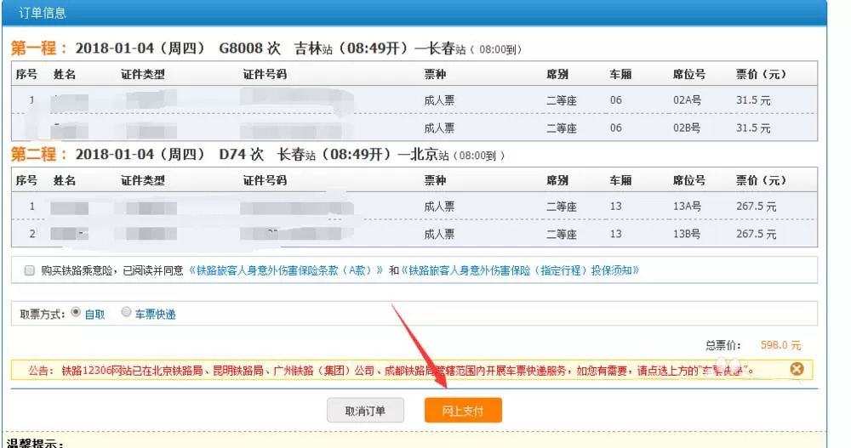
Task: Click the 267.5 元 price for seat 13A
Action: point(756,207)
